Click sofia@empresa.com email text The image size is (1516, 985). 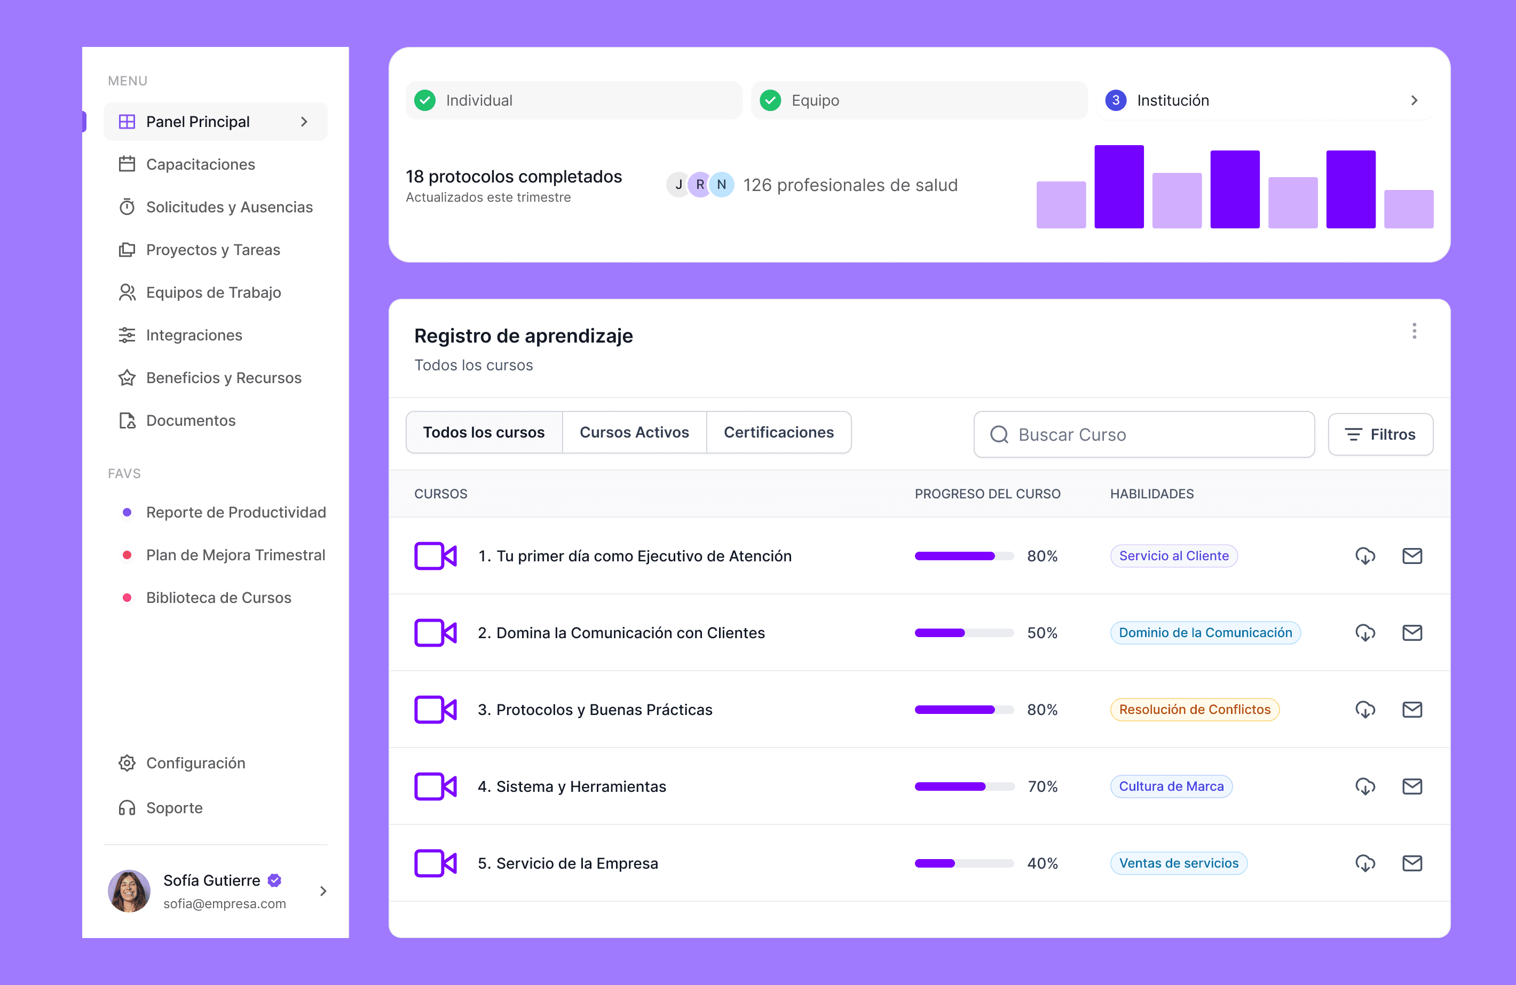[x=224, y=903]
